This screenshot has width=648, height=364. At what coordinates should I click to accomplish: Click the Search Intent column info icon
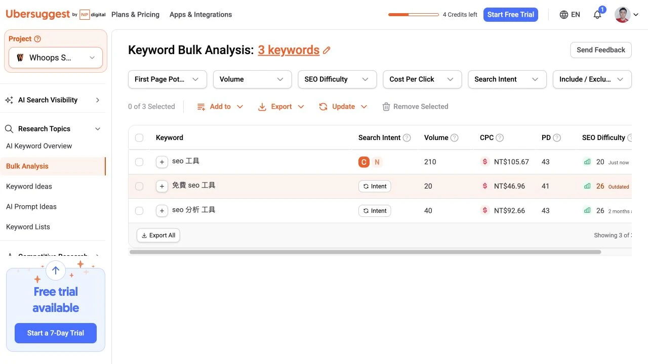[407, 138]
